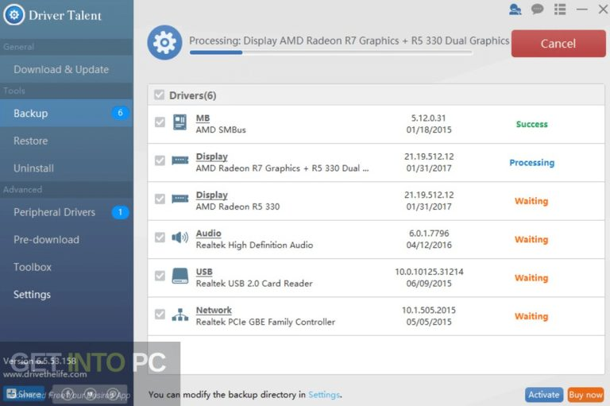Screen dimensions: 610x406
Task: Click the AMD Radeon R5 330 display icon
Action: pyautogui.click(x=180, y=199)
